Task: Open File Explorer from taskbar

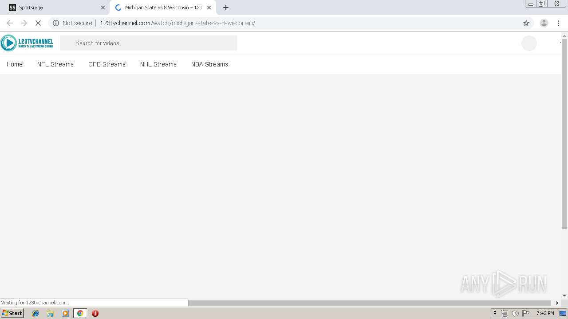Action: 50,313
